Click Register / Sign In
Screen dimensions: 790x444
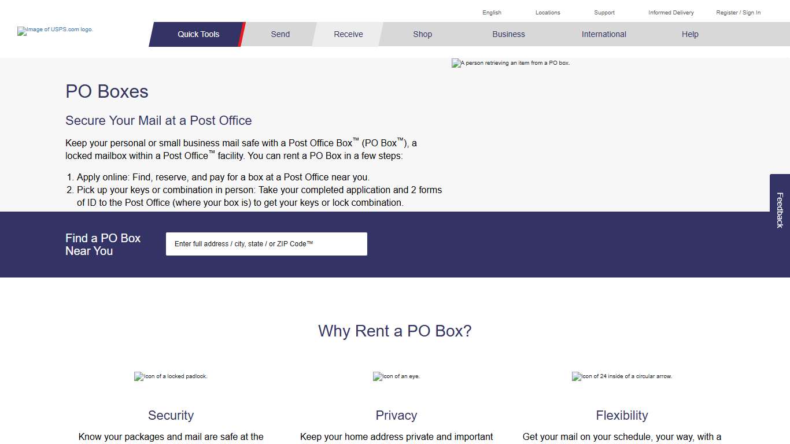click(x=738, y=12)
